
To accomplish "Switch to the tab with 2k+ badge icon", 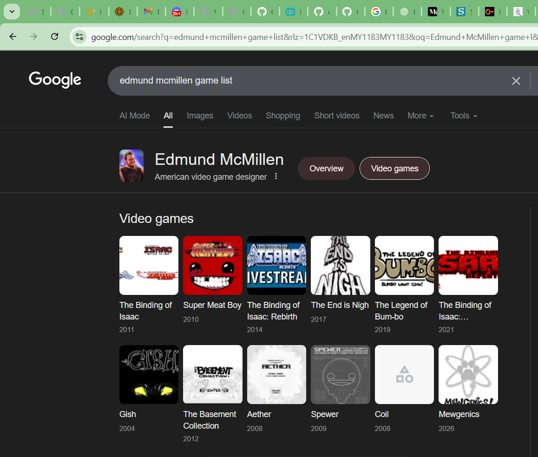I will click(x=177, y=12).
